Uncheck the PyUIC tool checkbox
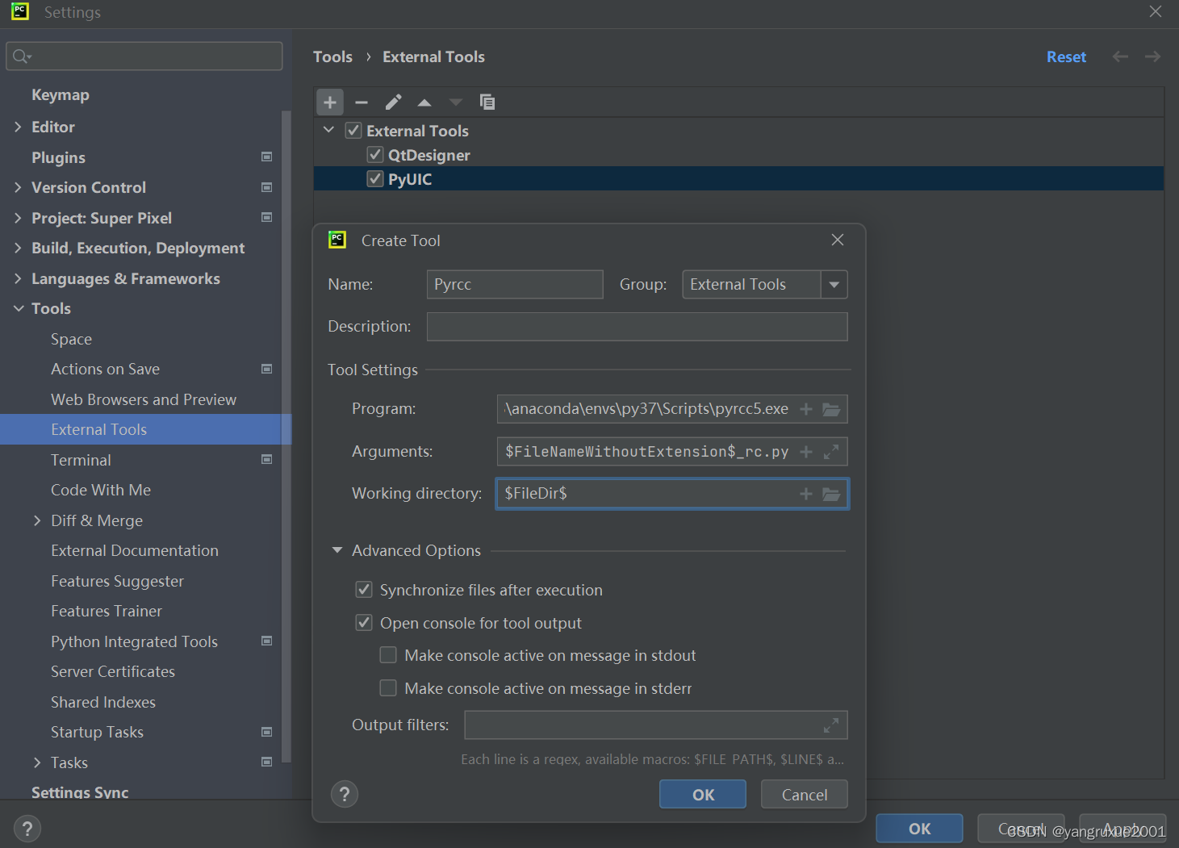The image size is (1179, 848). pyautogui.click(x=375, y=178)
